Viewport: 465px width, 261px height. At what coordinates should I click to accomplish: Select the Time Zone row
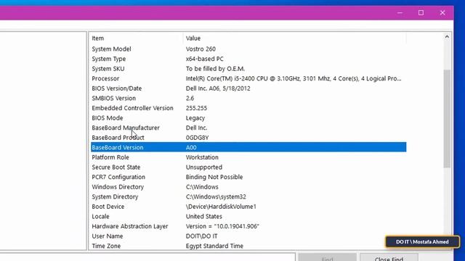pyautogui.click(x=248, y=246)
